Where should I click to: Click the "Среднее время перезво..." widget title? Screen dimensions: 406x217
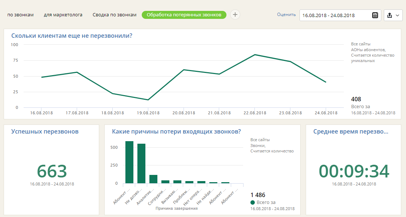(351, 131)
